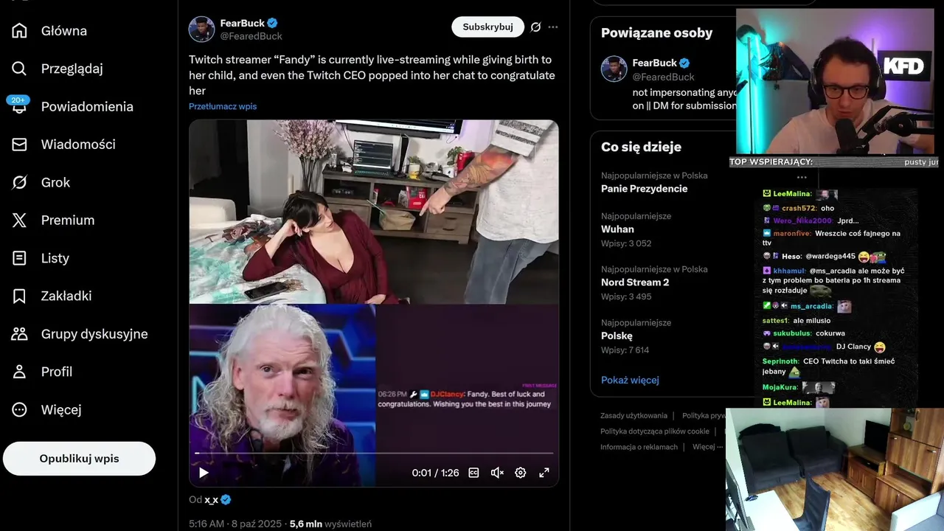The height and width of the screenshot is (531, 944).
Task: Click Opublikuj wpis button
Action: pyautogui.click(x=79, y=459)
